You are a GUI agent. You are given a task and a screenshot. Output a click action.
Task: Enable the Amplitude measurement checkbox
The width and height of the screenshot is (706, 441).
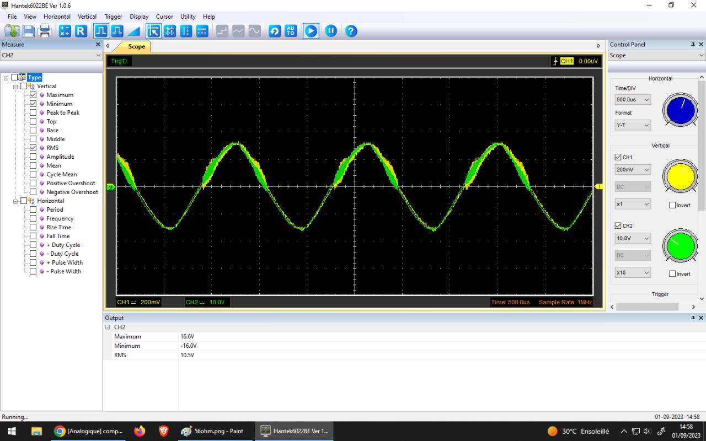pos(33,157)
